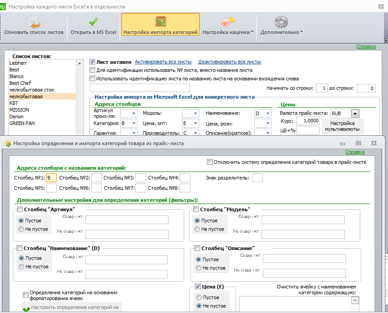Click the Знак разделитель input field
The height and width of the screenshot is (313, 388).
tap(257, 178)
